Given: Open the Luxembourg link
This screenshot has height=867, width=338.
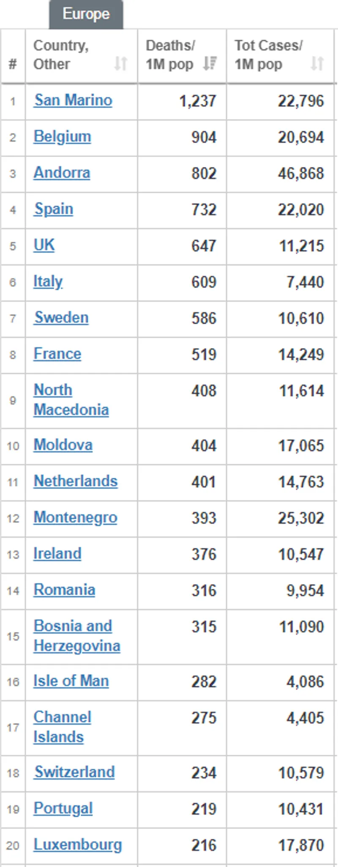Looking at the screenshot, I should pyautogui.click(x=78, y=845).
